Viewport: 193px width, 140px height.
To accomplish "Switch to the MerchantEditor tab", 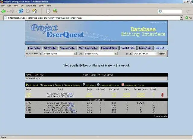I will (x=88, y=48).
